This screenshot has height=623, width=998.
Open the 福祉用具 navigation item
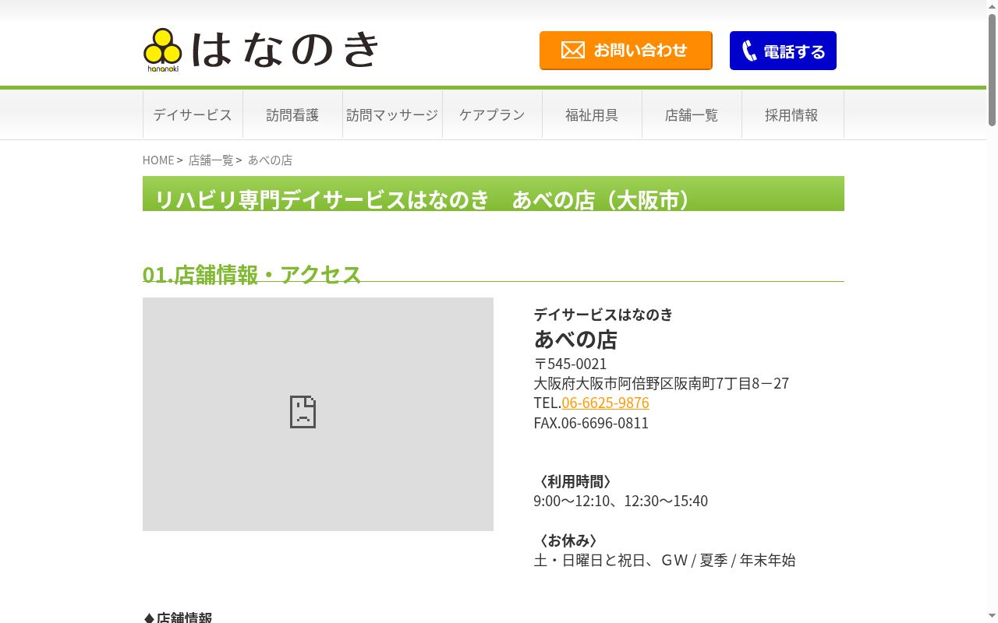(592, 114)
